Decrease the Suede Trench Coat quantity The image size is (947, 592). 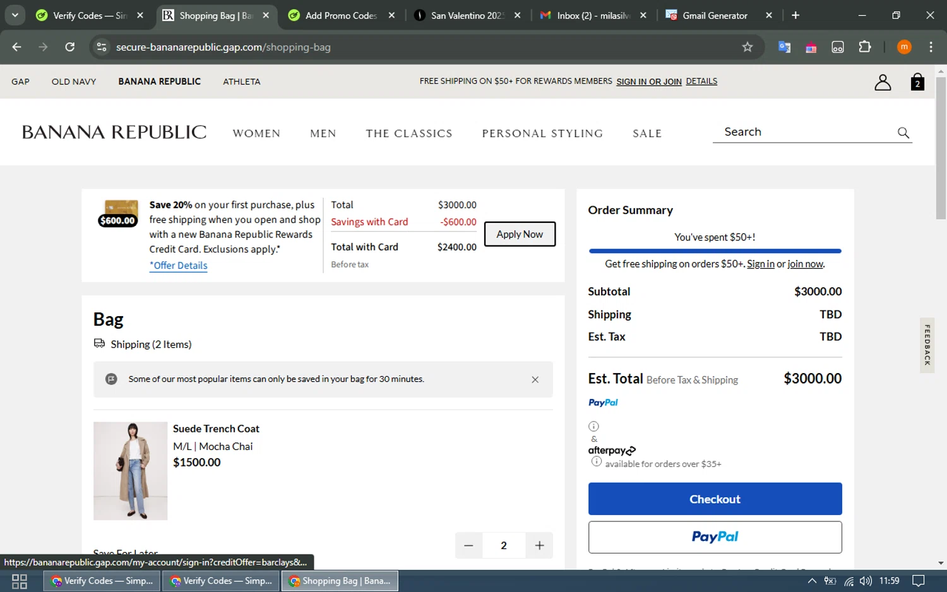(468, 545)
